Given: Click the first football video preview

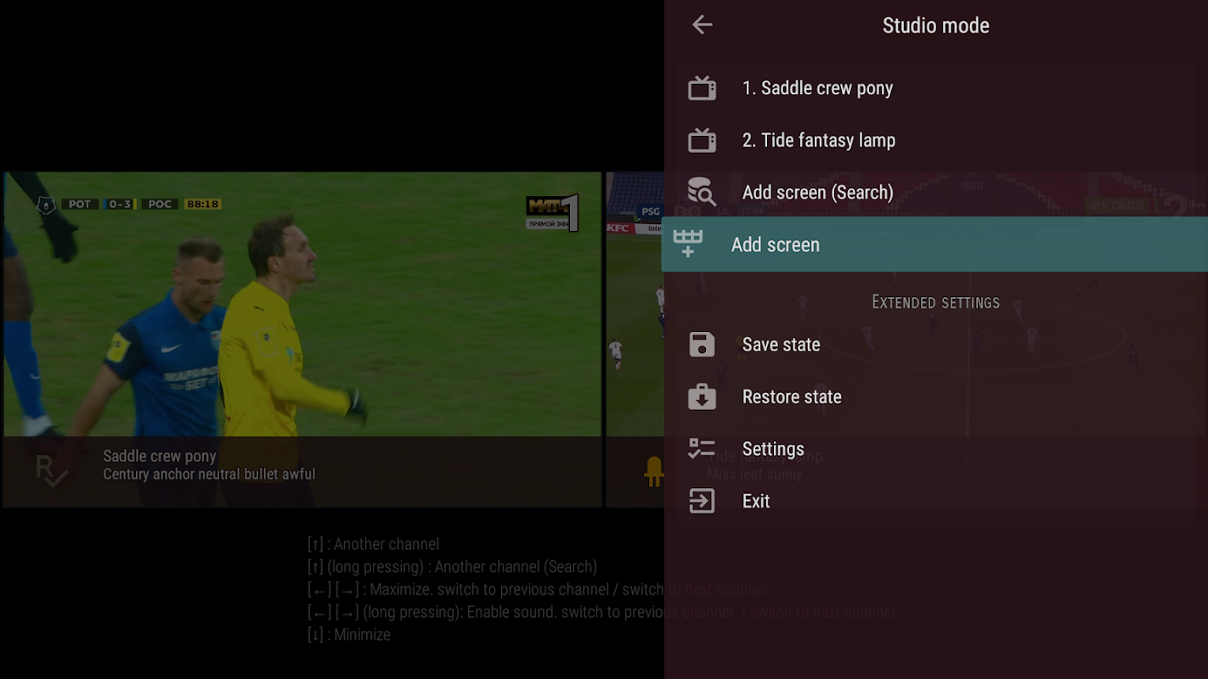Looking at the screenshot, I should [302, 339].
